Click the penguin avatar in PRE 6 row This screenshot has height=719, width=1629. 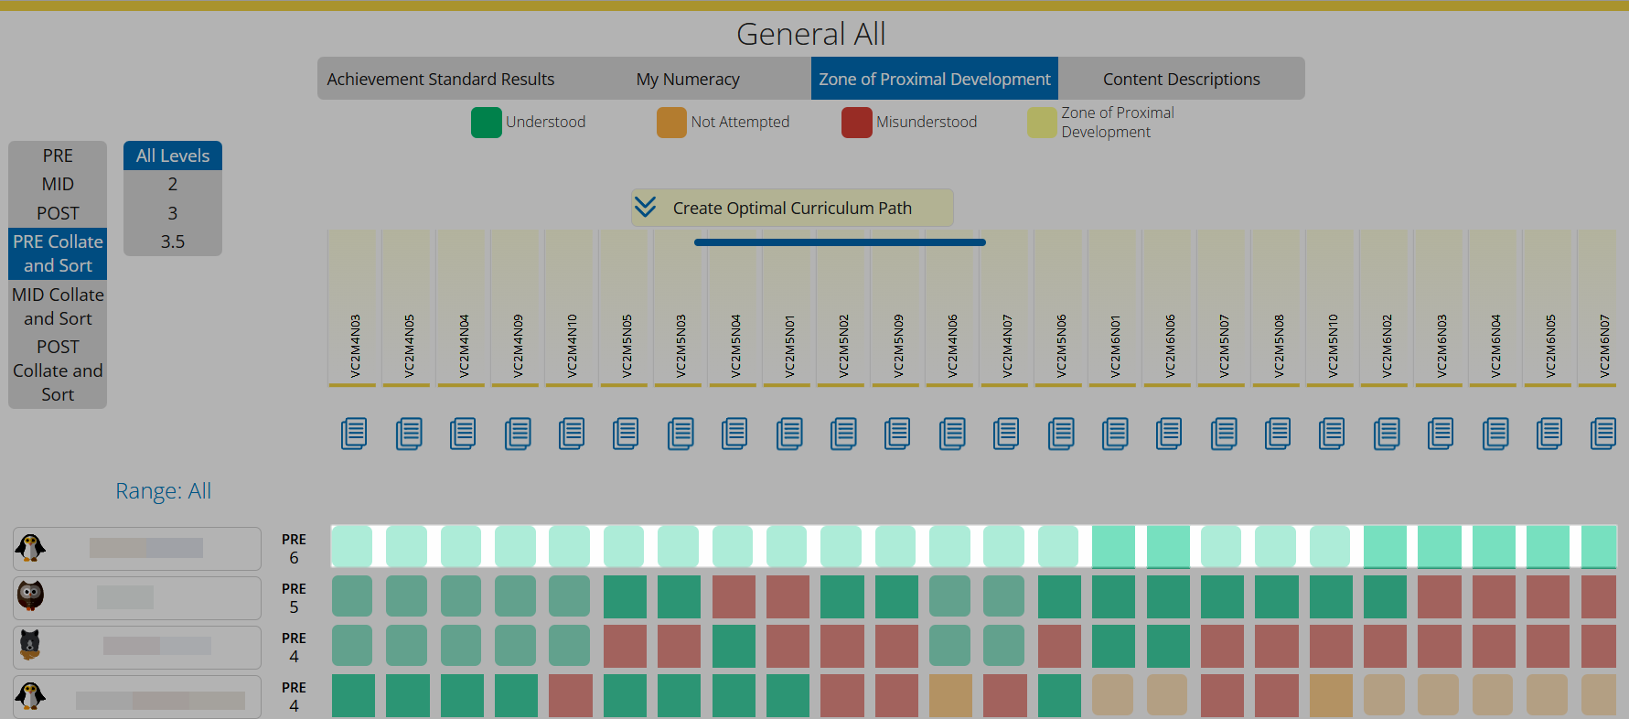[x=30, y=548]
